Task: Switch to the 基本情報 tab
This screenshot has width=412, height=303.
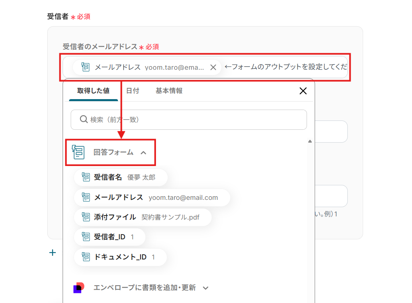Action: click(x=169, y=91)
